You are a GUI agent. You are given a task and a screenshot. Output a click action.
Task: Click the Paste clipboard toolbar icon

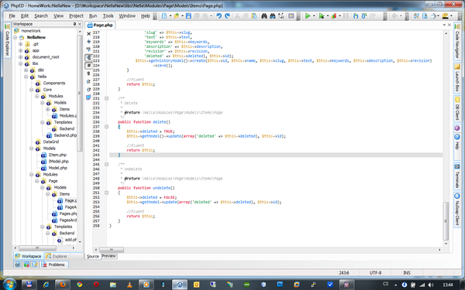pos(254,16)
